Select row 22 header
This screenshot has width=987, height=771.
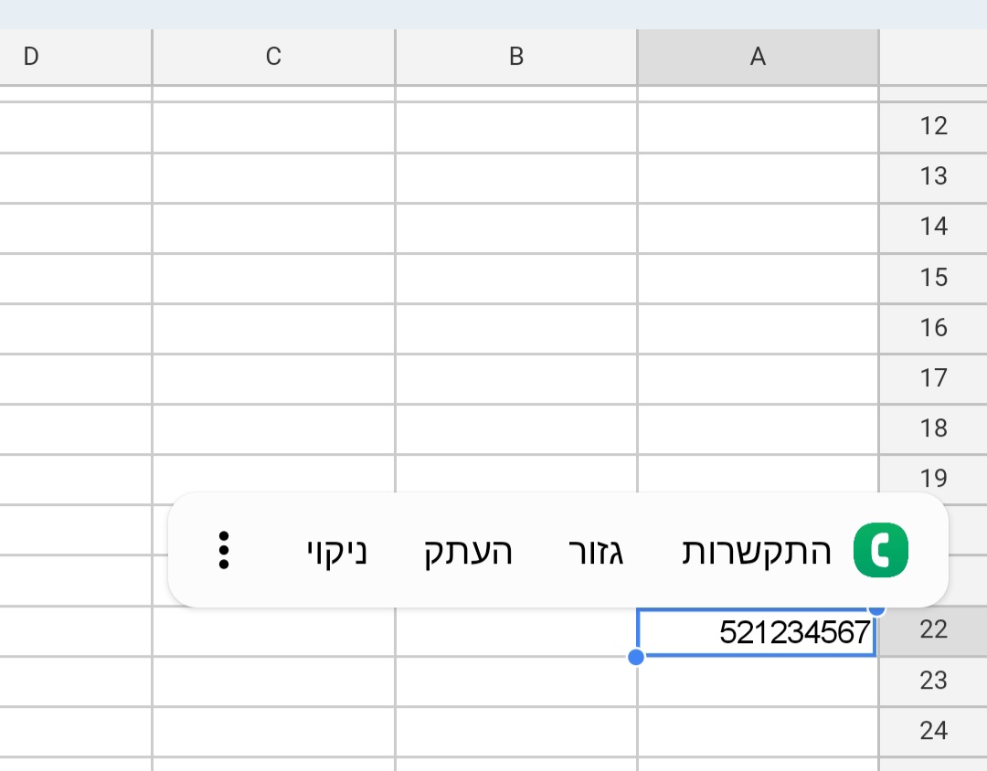[x=933, y=629]
